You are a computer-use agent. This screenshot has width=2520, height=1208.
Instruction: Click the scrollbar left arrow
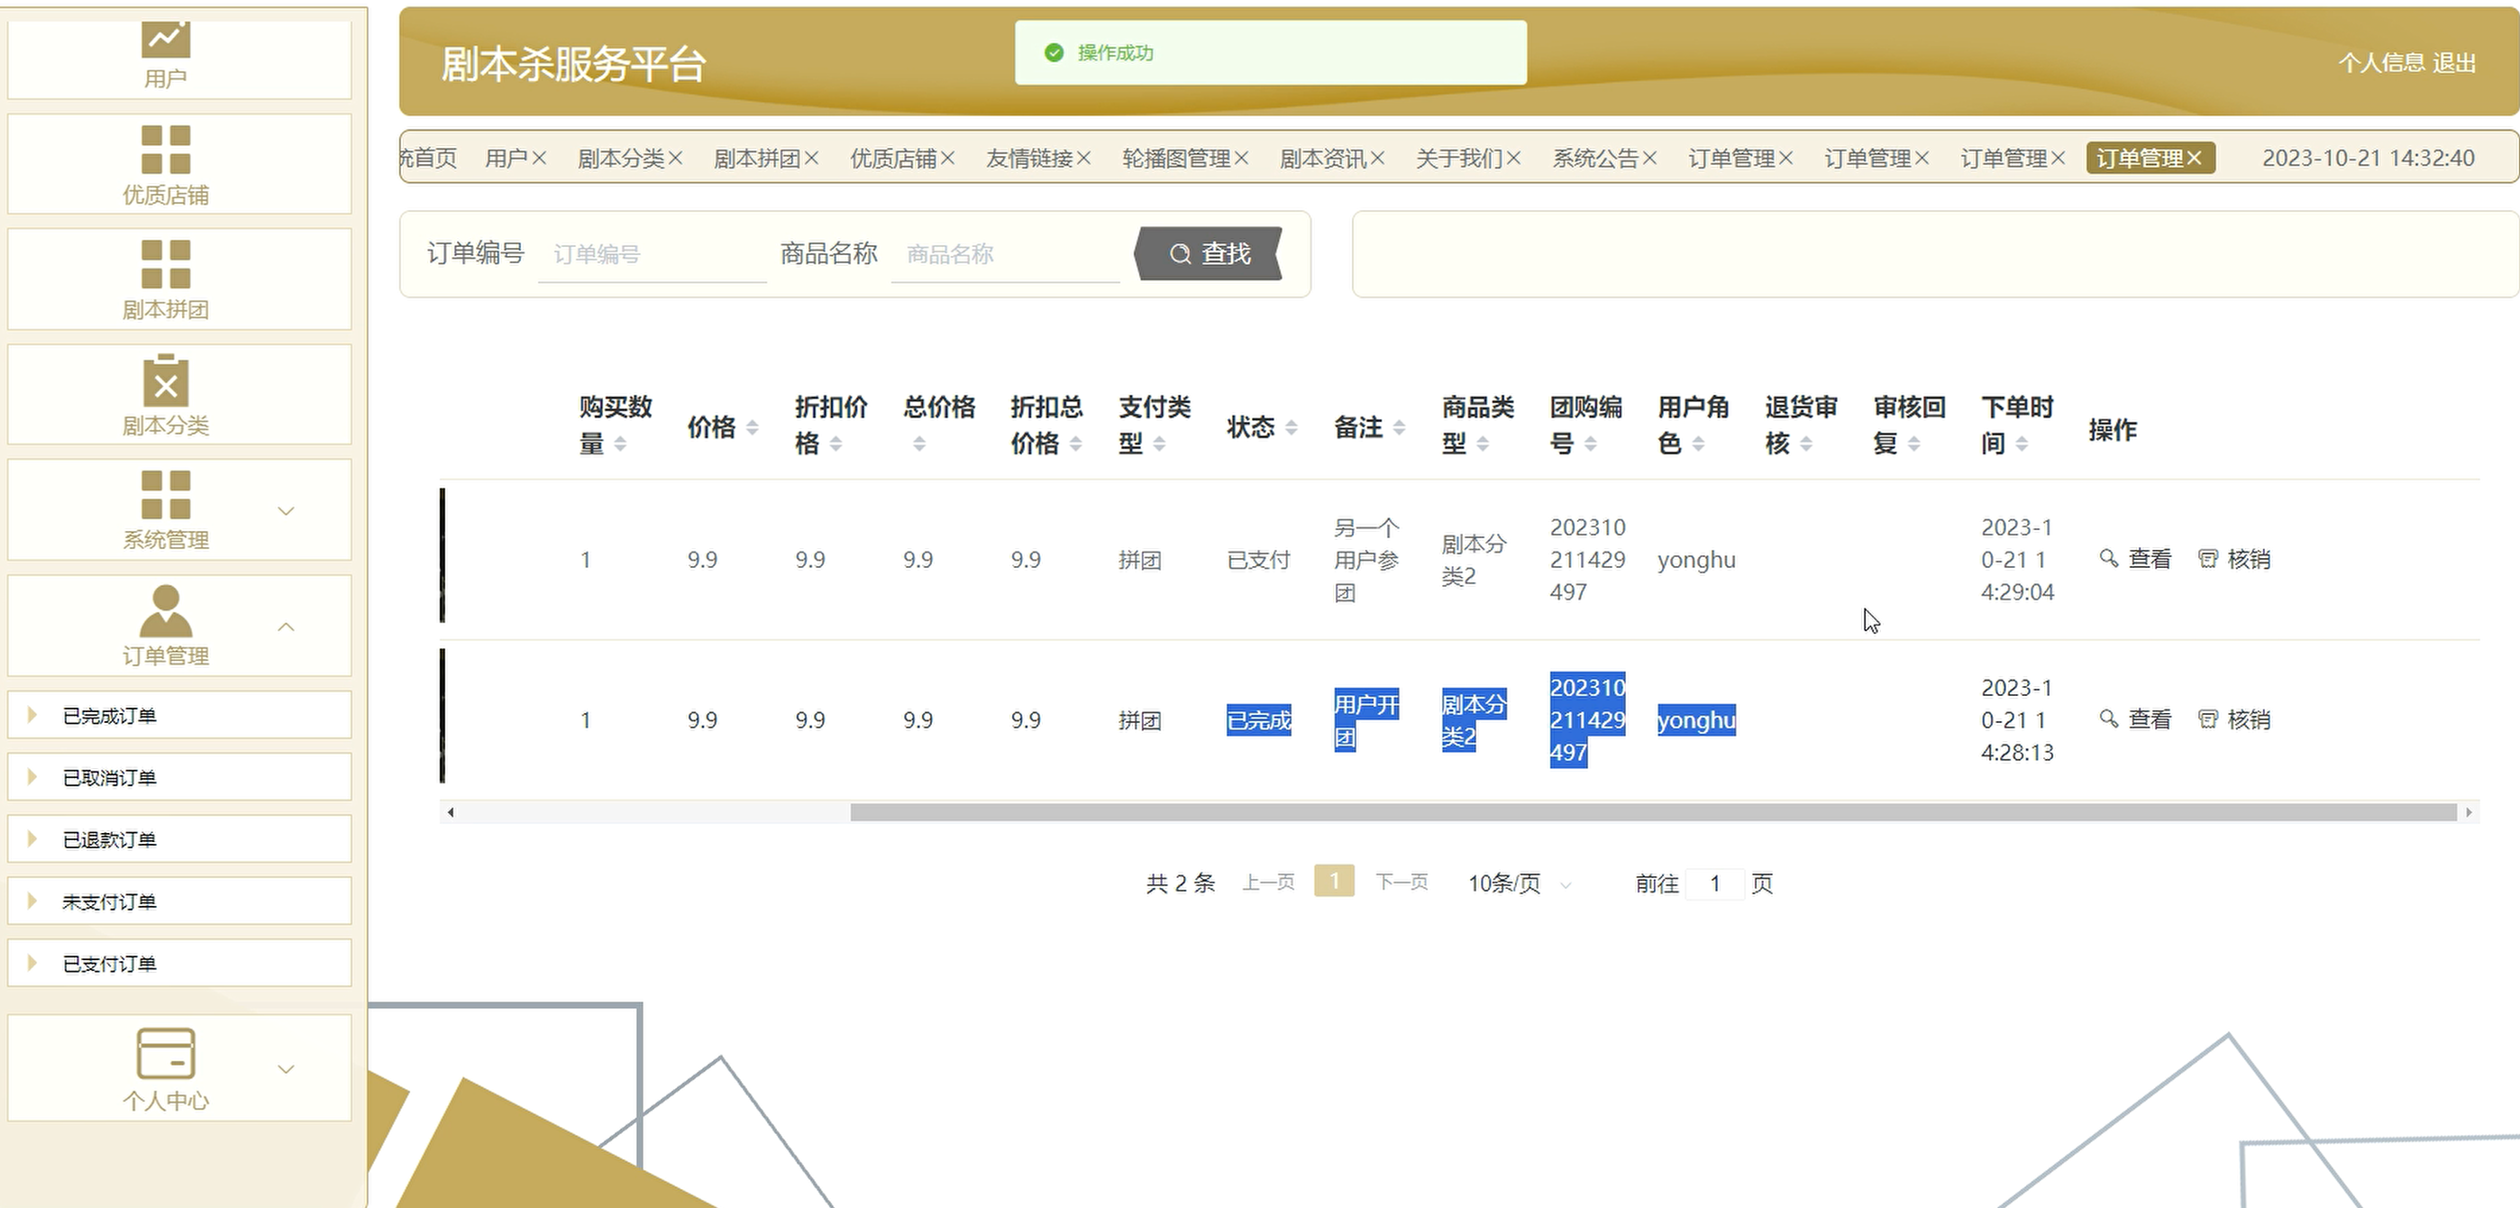coord(450,813)
